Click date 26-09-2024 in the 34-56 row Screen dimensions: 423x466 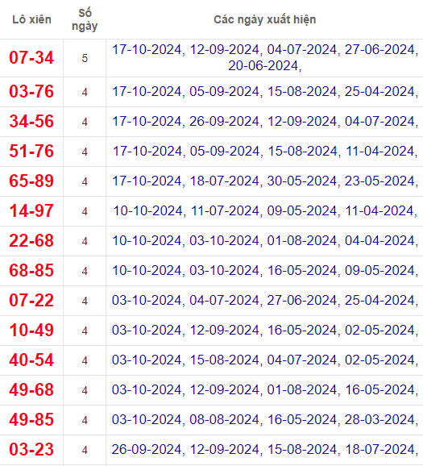click(224, 121)
